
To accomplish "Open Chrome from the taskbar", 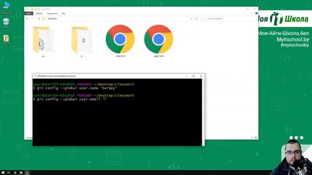I will pyautogui.click(x=15, y=173).
